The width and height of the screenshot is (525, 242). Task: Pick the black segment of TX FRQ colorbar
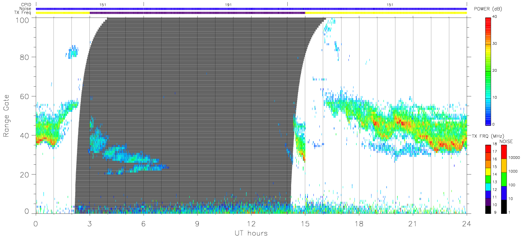488,210
